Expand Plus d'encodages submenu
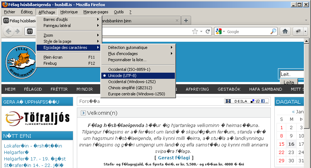Image resolution: width=311 pixels, height=168 pixels. [138, 54]
